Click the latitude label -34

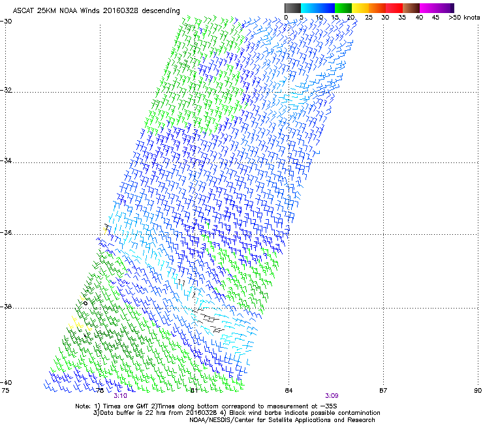coord(6,160)
